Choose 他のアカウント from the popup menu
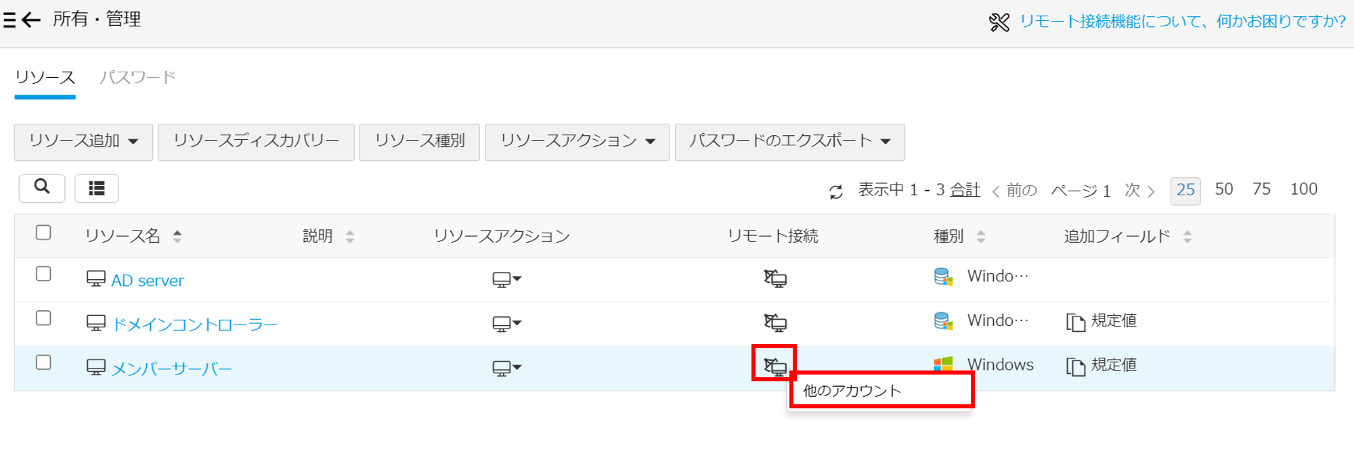Viewport: 1354px width, 455px height. pyautogui.click(x=852, y=391)
